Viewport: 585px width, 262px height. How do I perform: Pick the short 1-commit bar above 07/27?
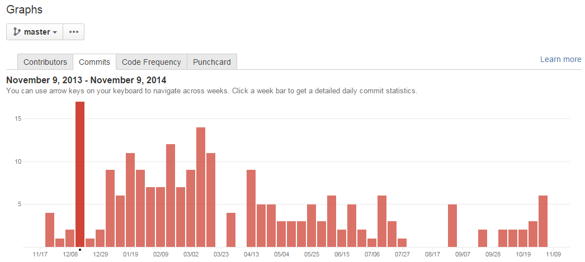coord(402,242)
